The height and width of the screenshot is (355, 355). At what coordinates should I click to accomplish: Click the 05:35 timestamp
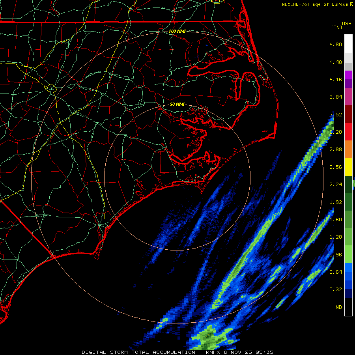(265, 352)
